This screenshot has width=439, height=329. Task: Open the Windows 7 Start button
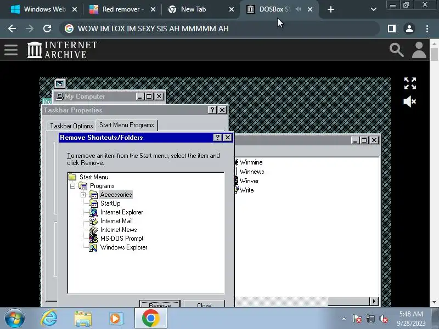[15, 318]
